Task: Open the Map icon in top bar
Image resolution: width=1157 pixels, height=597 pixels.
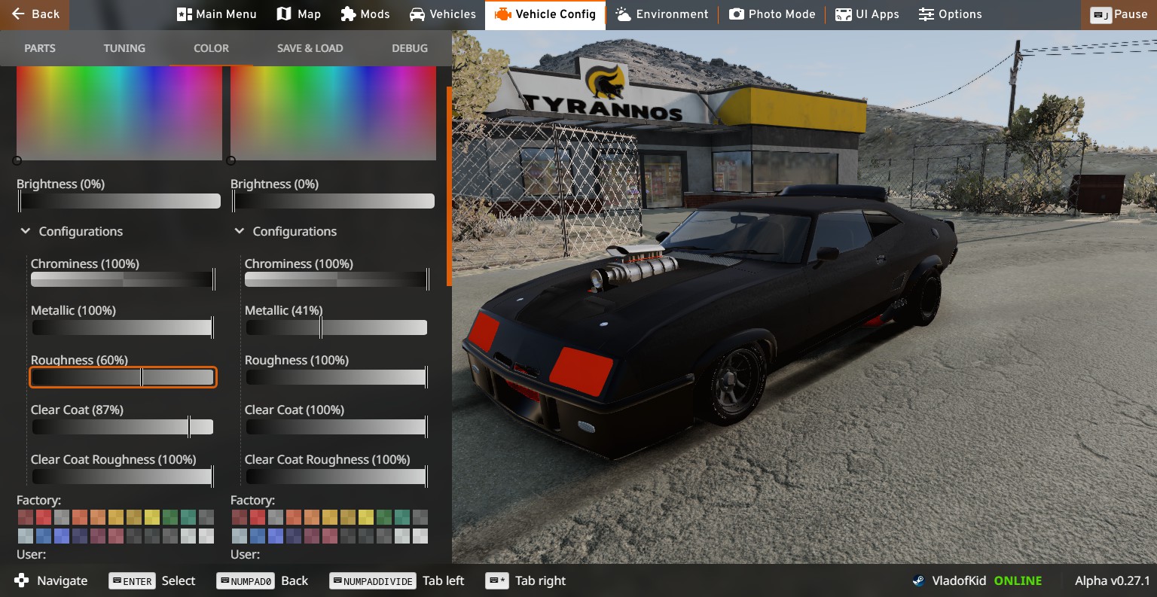Action: coord(284,14)
